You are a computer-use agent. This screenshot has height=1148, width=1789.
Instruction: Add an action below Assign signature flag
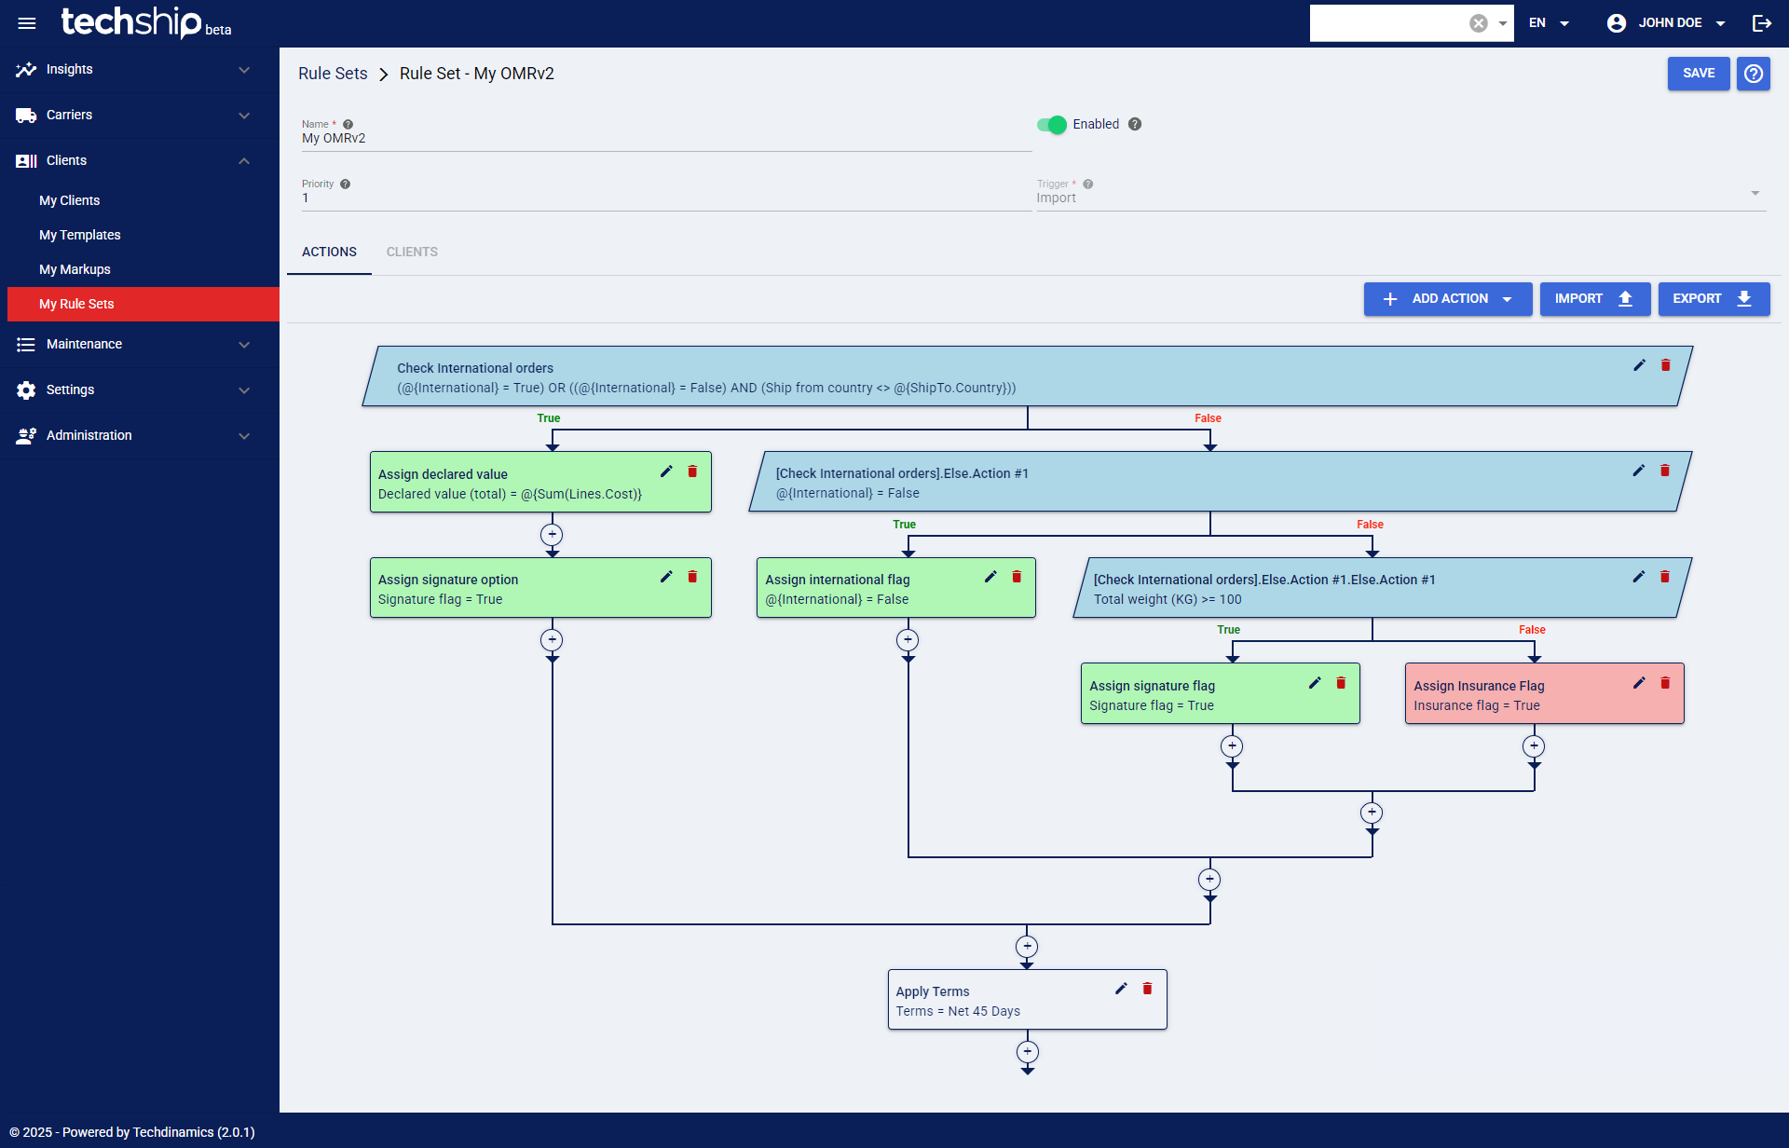[1232, 745]
